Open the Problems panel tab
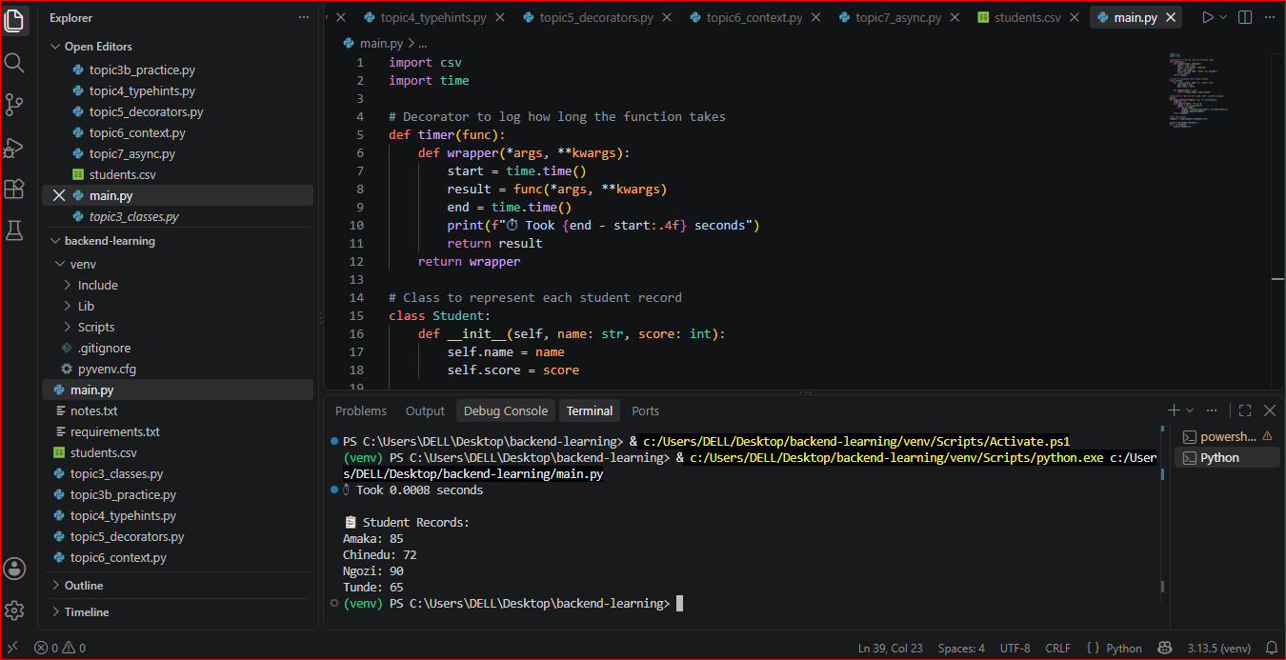 (x=361, y=411)
